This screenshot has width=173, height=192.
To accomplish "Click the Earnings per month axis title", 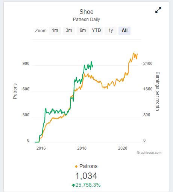I will (158, 91).
